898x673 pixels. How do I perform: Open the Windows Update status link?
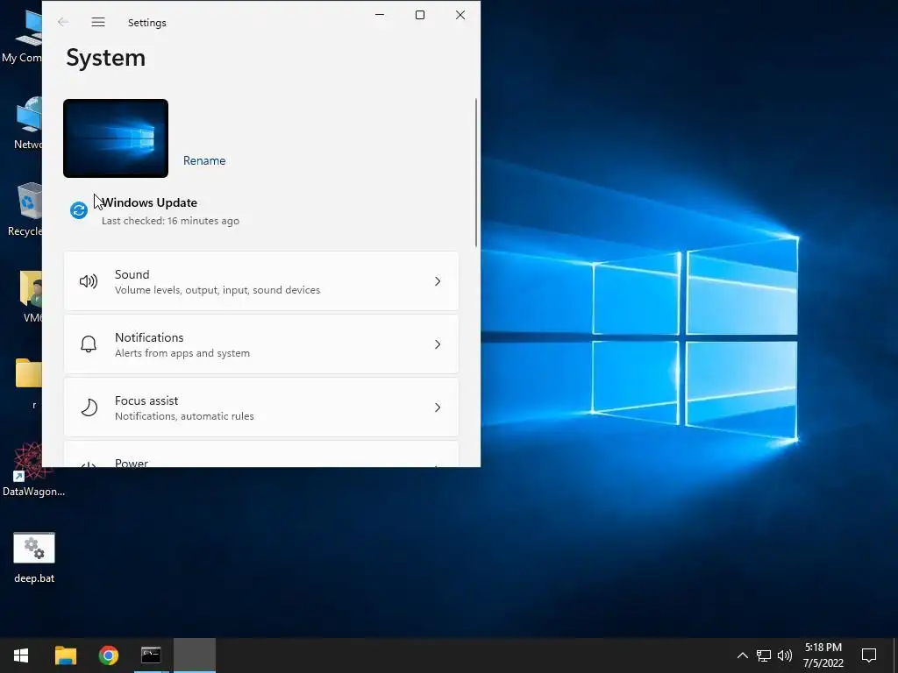[149, 202]
